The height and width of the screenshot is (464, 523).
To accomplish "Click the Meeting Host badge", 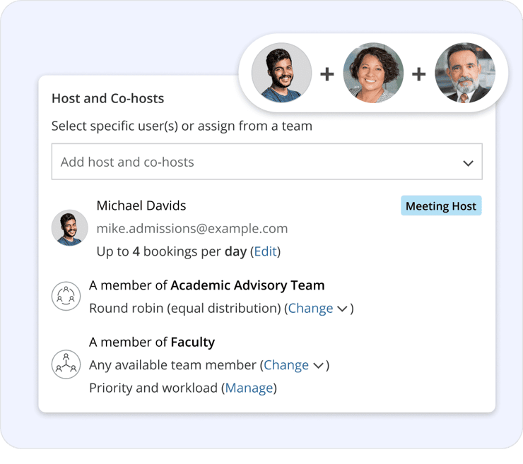I will [441, 206].
